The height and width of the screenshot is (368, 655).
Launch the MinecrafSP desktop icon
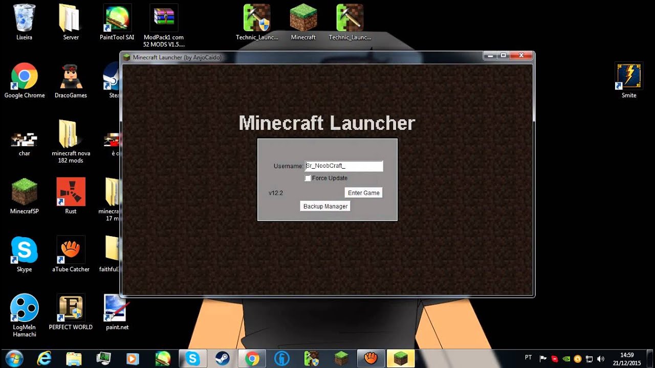24,196
